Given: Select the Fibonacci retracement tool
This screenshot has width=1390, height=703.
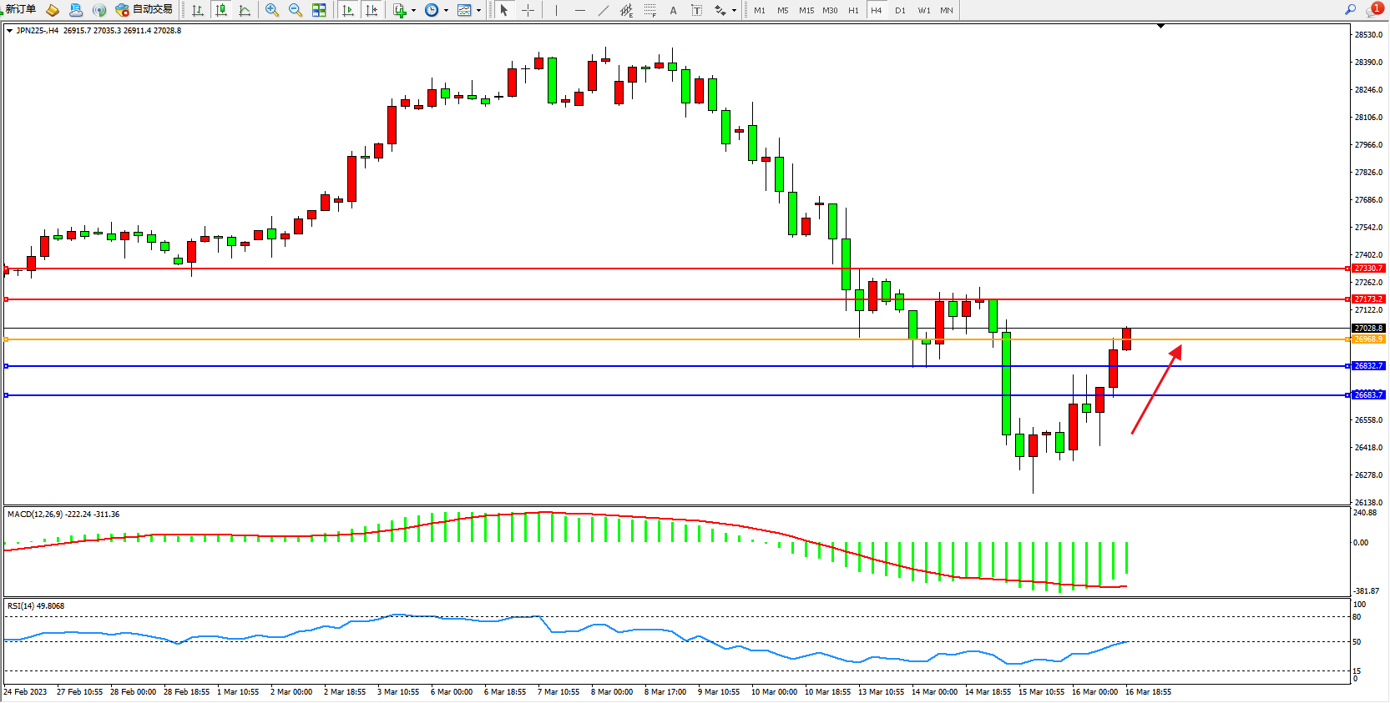Looking at the screenshot, I should pos(650,10).
